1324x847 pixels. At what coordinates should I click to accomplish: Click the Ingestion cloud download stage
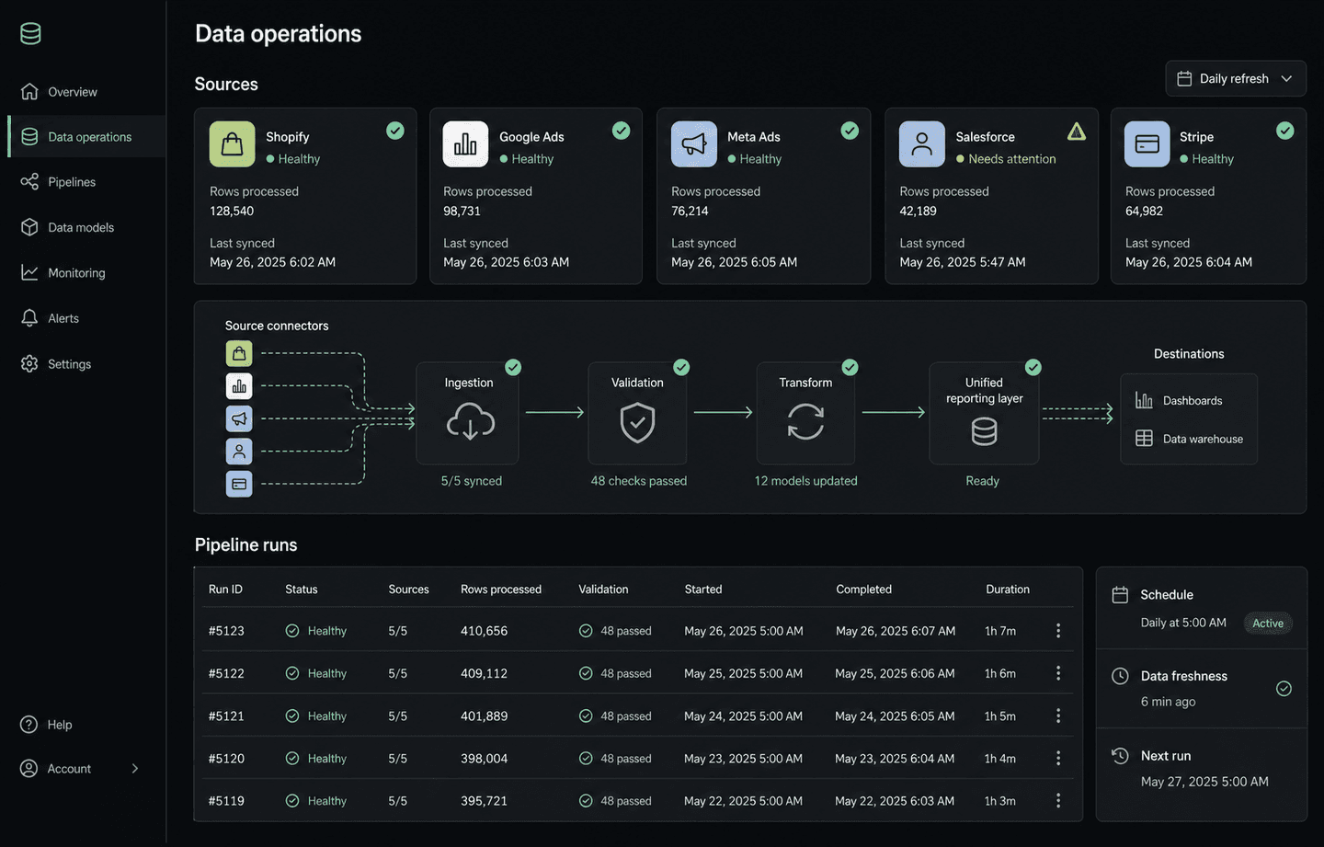coord(468,413)
